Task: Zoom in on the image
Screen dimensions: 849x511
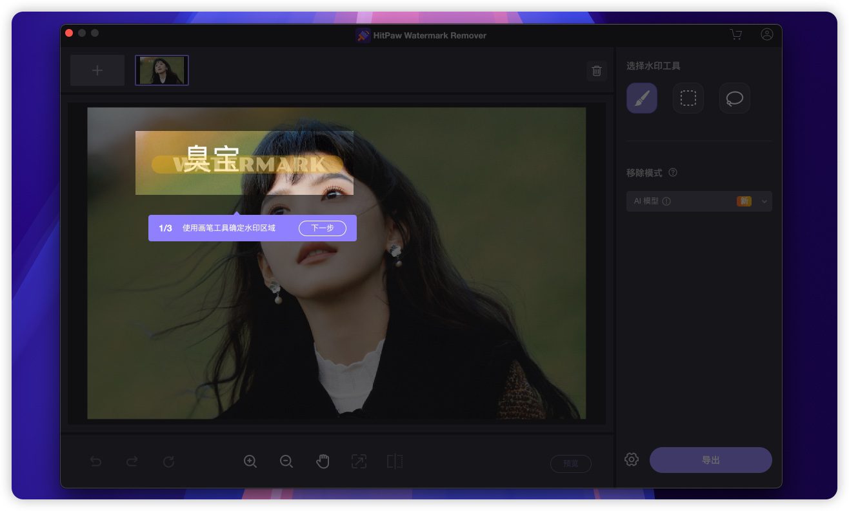Action: tap(250, 461)
